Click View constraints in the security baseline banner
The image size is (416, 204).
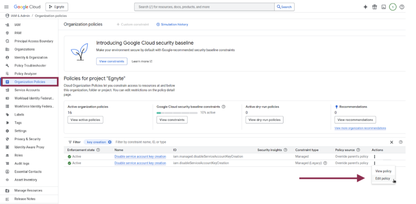[112, 61]
